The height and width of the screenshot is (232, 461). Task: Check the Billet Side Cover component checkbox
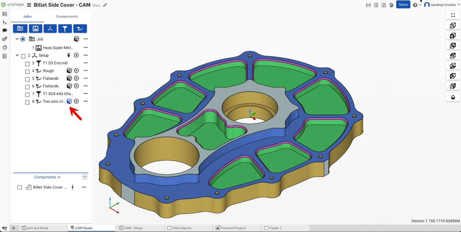point(20,187)
